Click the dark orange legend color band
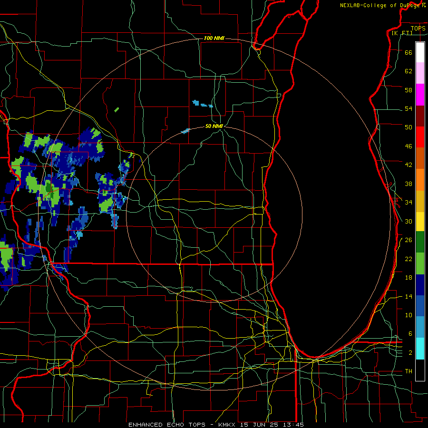The image size is (428, 428). (420, 158)
